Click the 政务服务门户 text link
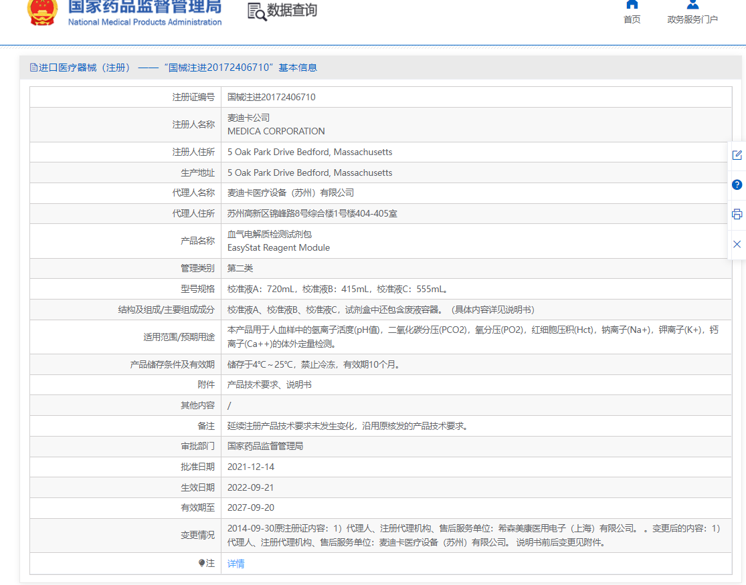 click(692, 19)
